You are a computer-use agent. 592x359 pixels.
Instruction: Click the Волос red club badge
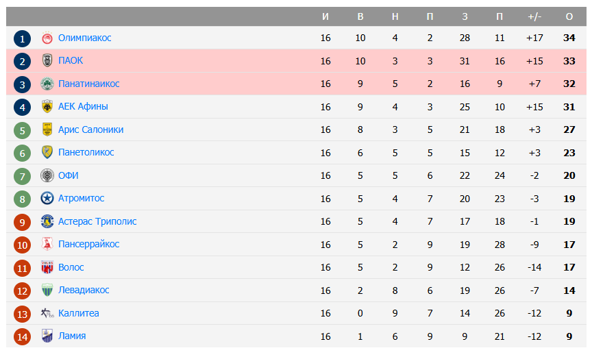point(47,268)
